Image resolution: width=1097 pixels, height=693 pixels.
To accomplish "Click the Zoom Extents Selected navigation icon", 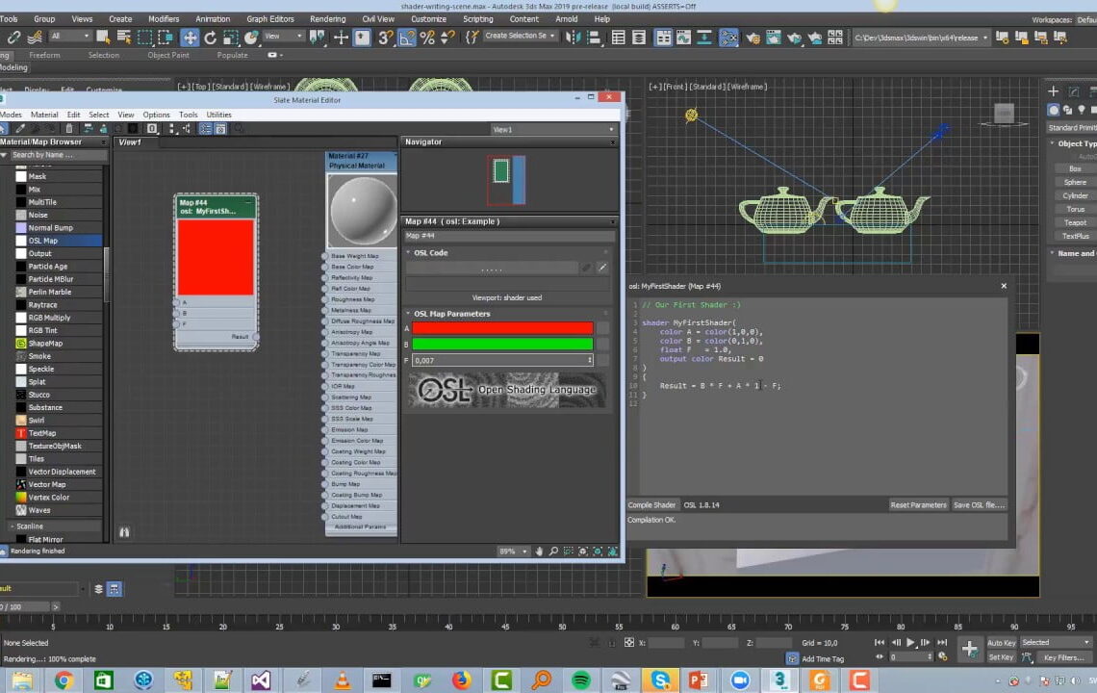I will [x=598, y=552].
